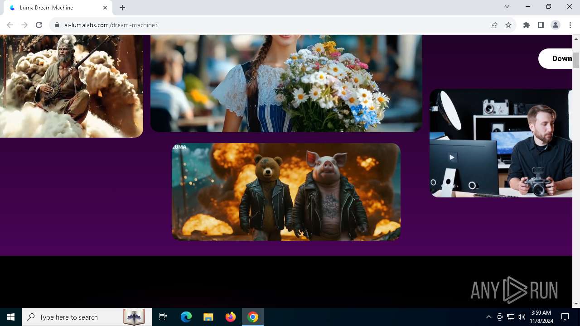Open the girl with flower bouquet video

click(286, 83)
